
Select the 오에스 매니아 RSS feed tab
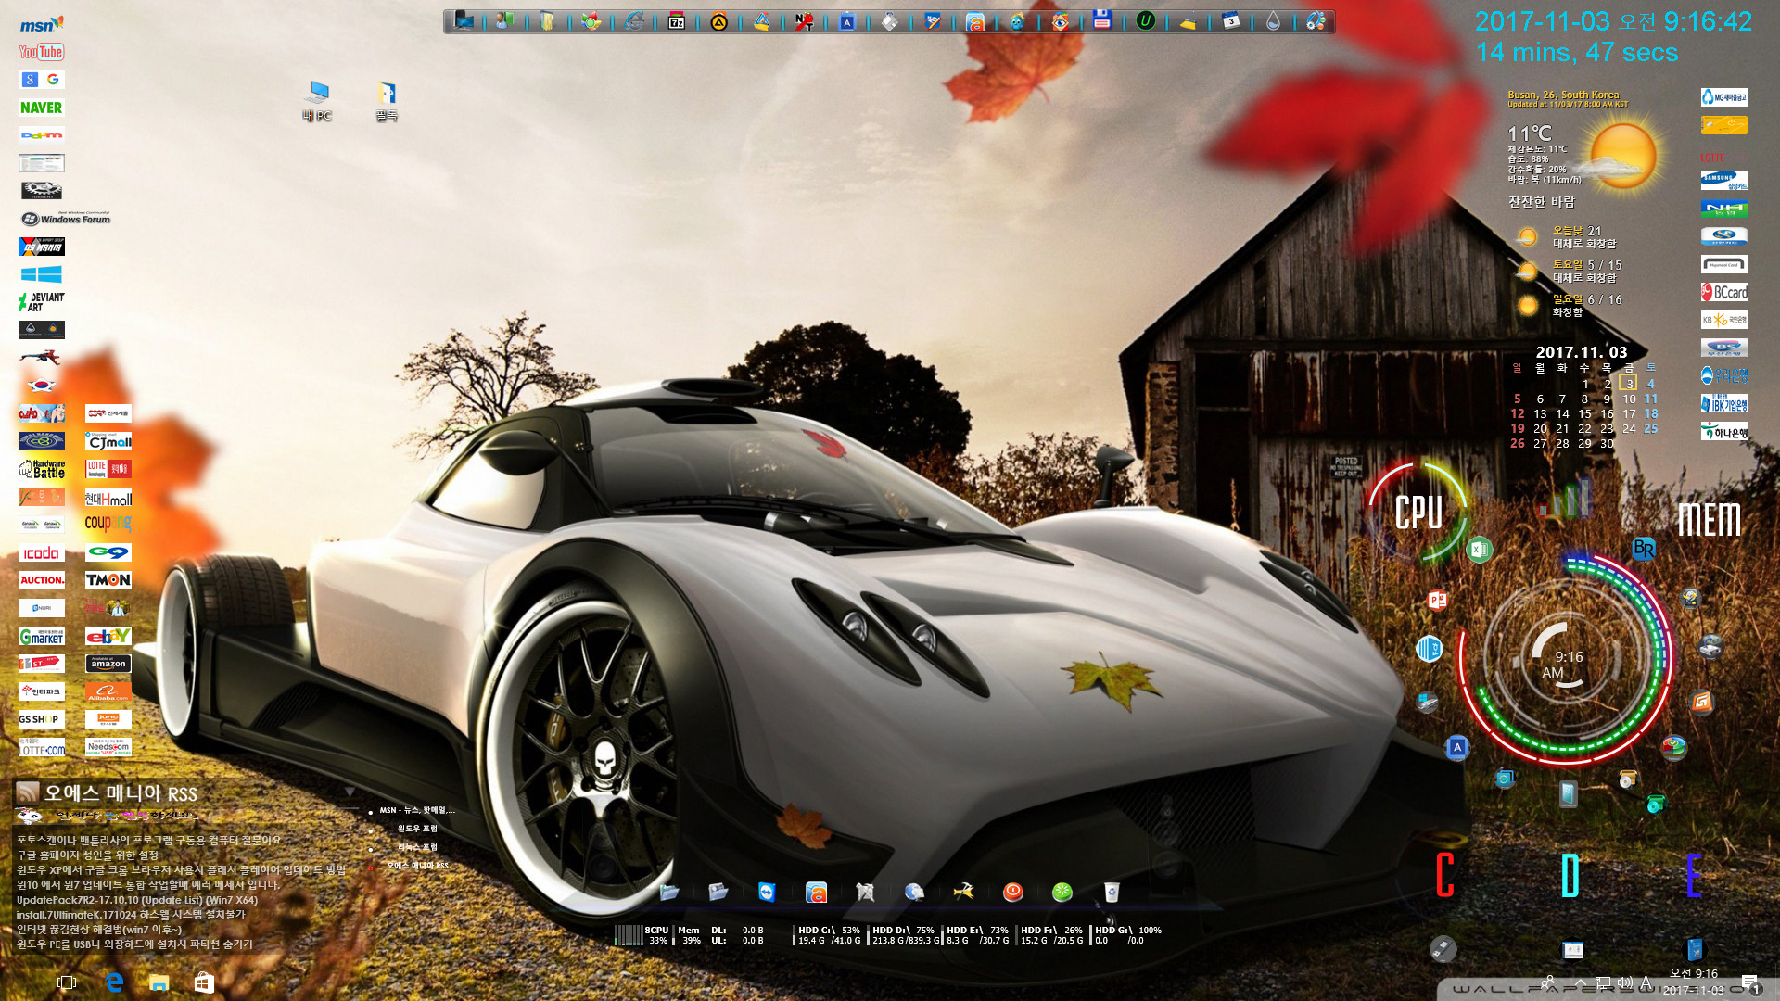click(x=417, y=866)
